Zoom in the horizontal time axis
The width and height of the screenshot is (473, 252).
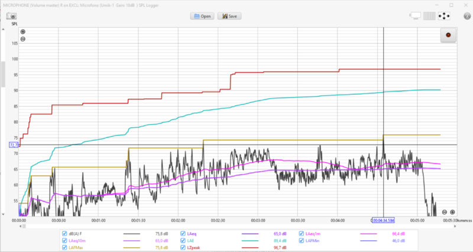tap(452, 212)
